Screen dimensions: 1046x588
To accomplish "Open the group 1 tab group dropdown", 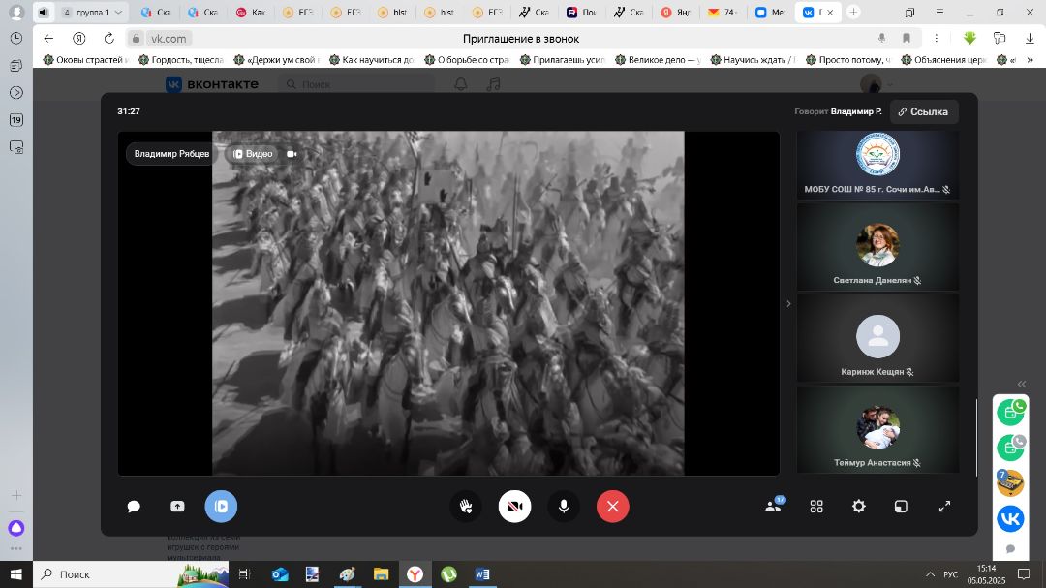I will coord(92,12).
